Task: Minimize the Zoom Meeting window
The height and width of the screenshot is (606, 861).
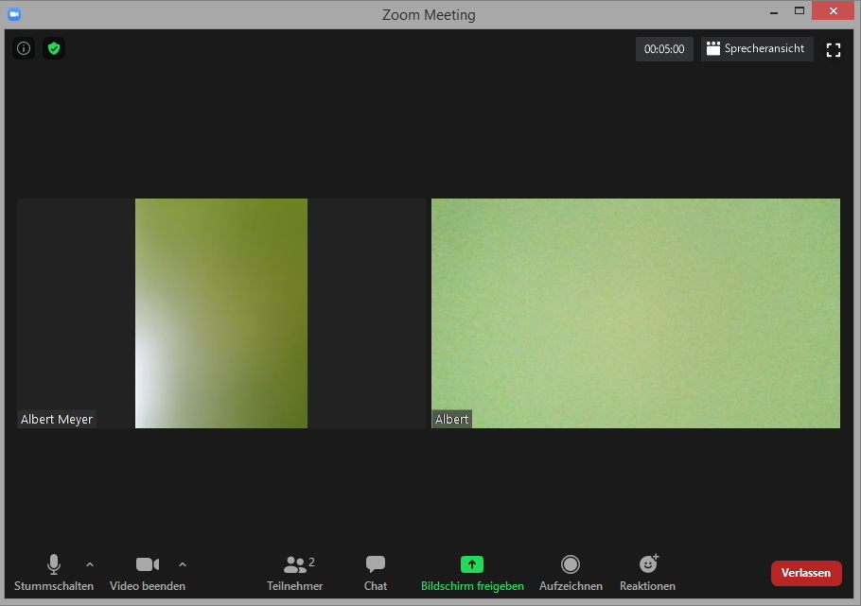Action: [774, 11]
